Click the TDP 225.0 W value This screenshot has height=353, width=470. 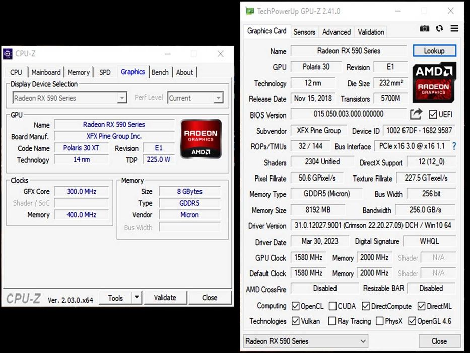coord(159,160)
